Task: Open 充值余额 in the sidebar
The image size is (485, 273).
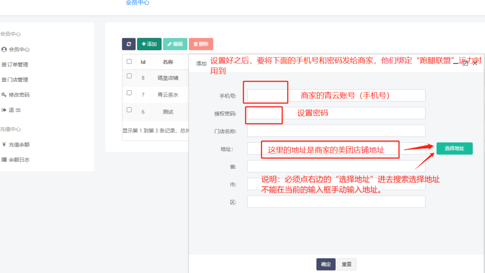Action: (x=19, y=145)
